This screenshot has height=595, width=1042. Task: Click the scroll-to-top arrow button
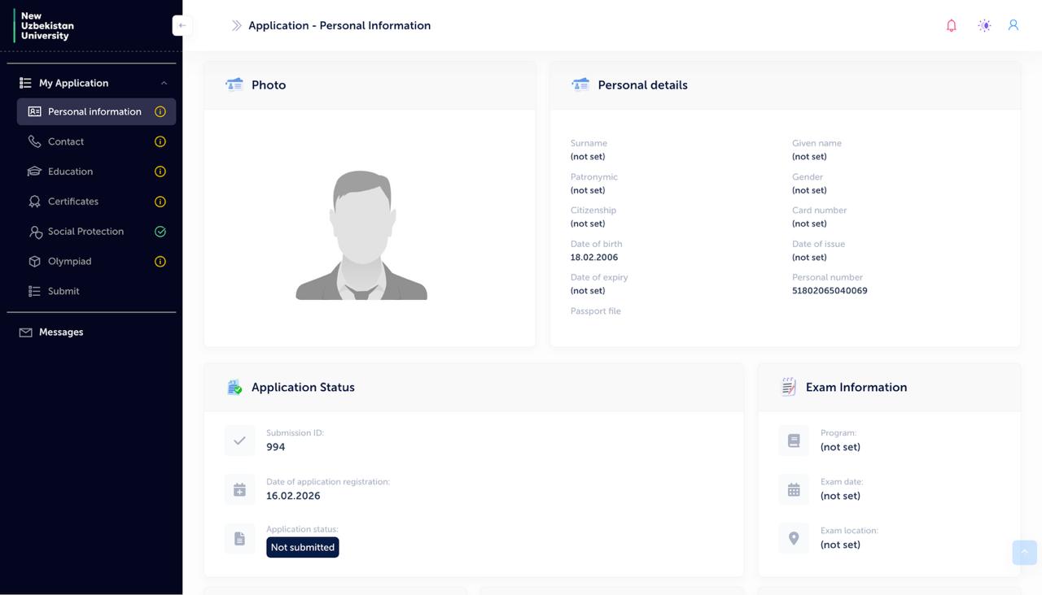1024,552
